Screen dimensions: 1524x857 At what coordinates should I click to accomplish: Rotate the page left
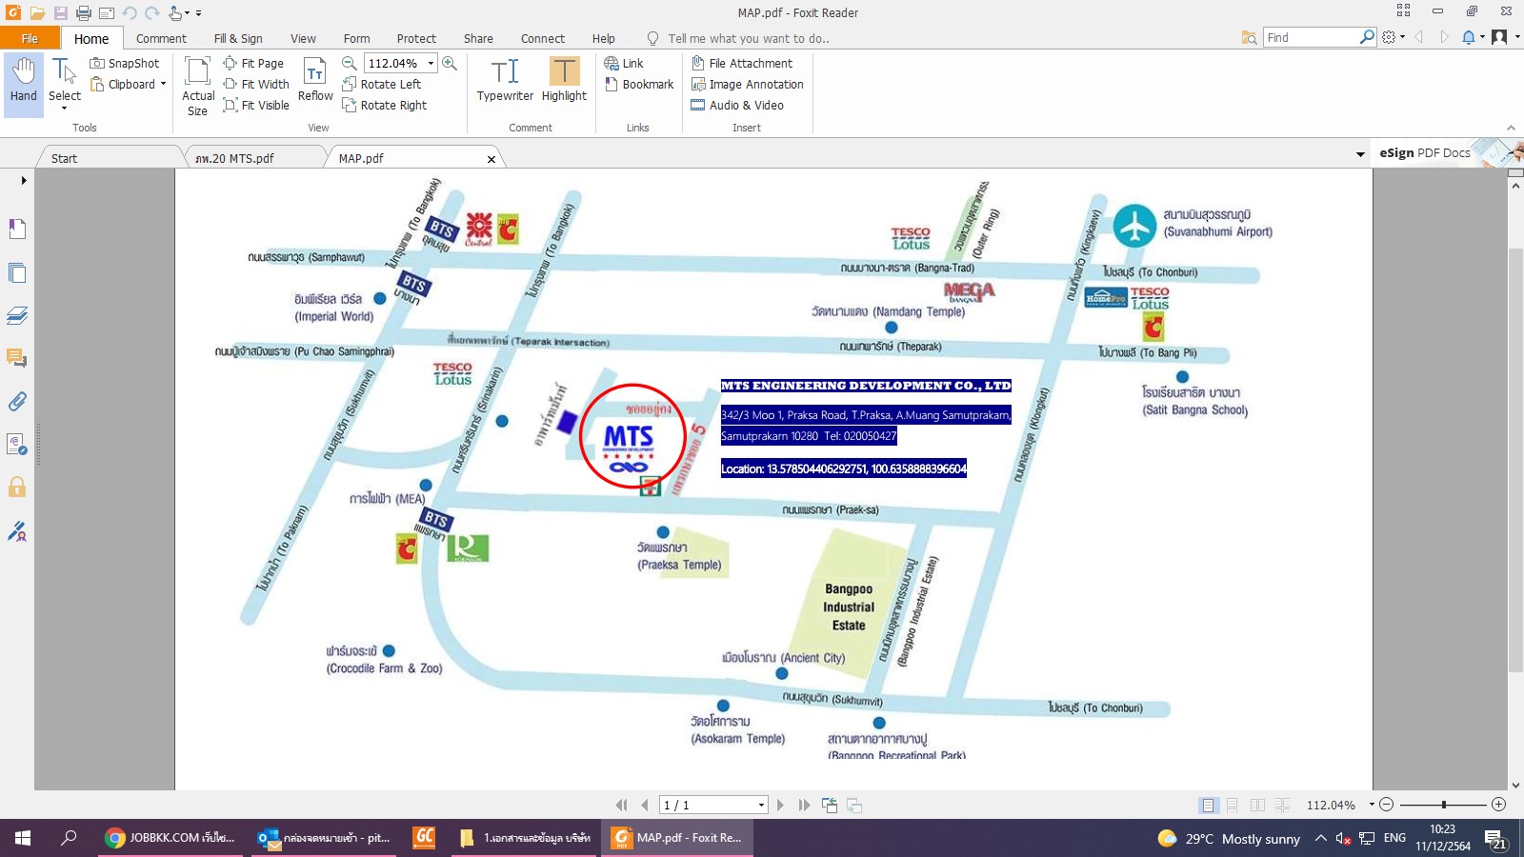coord(382,84)
